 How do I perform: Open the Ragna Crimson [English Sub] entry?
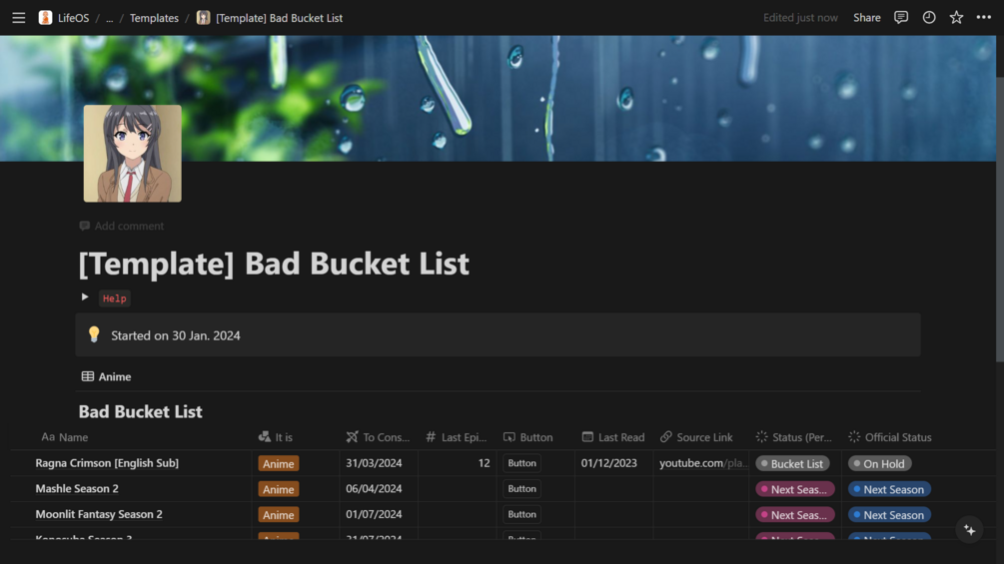coord(107,463)
